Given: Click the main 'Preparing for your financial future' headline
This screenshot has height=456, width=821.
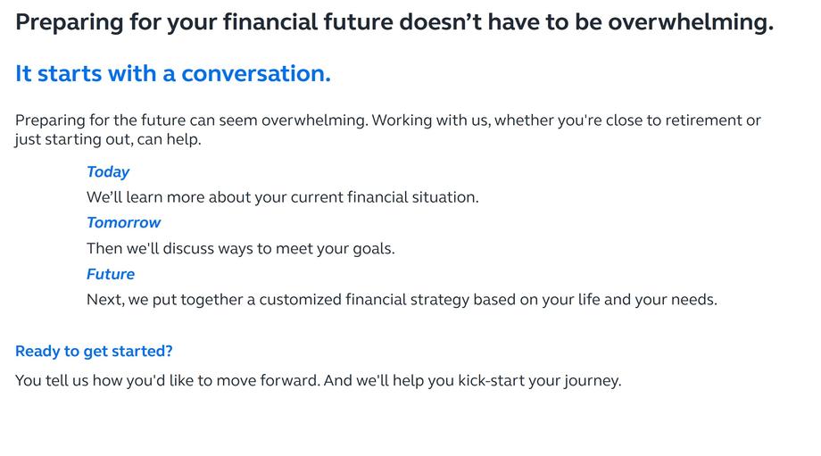Looking at the screenshot, I should (394, 22).
